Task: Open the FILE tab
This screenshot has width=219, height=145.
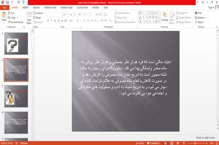Action: [x=5, y=8]
